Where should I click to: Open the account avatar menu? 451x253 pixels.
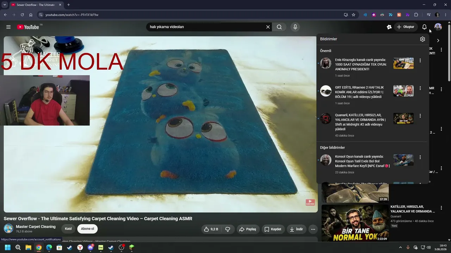tap(438, 27)
